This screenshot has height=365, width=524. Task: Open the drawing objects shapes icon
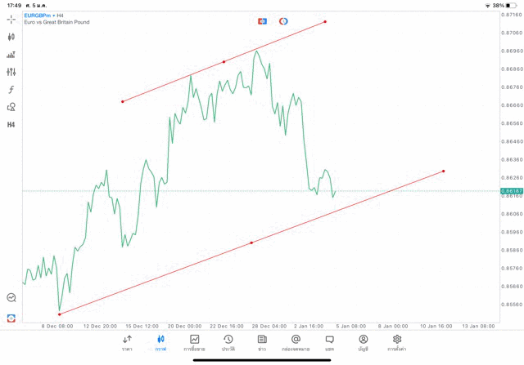point(11,107)
